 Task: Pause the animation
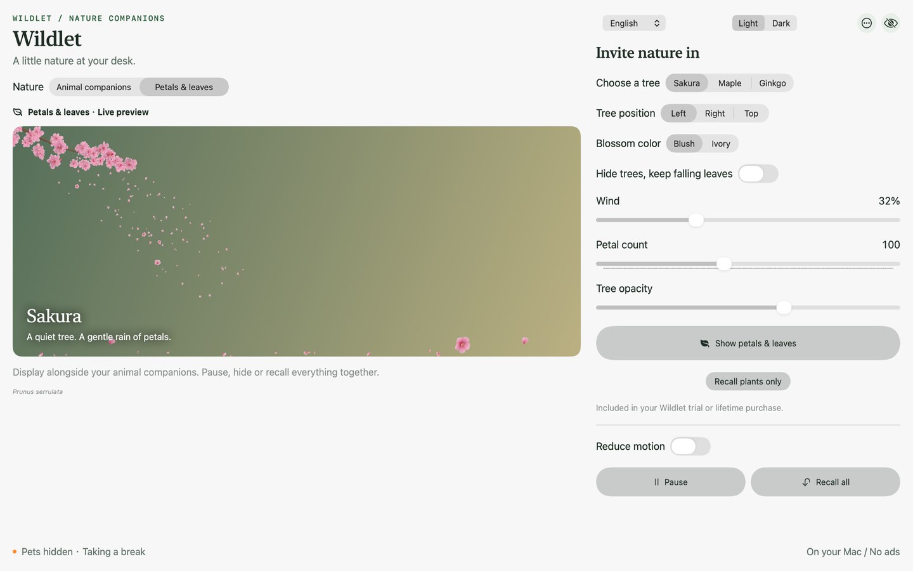pyautogui.click(x=671, y=482)
